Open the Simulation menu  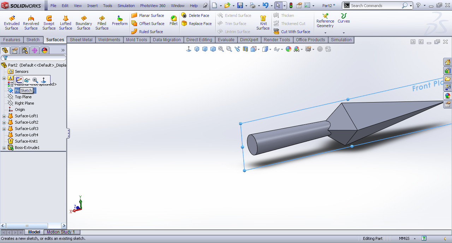(126, 6)
